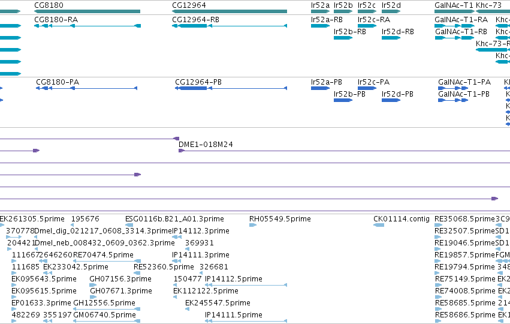Select the Ir52c-PA protein label

point(373,82)
